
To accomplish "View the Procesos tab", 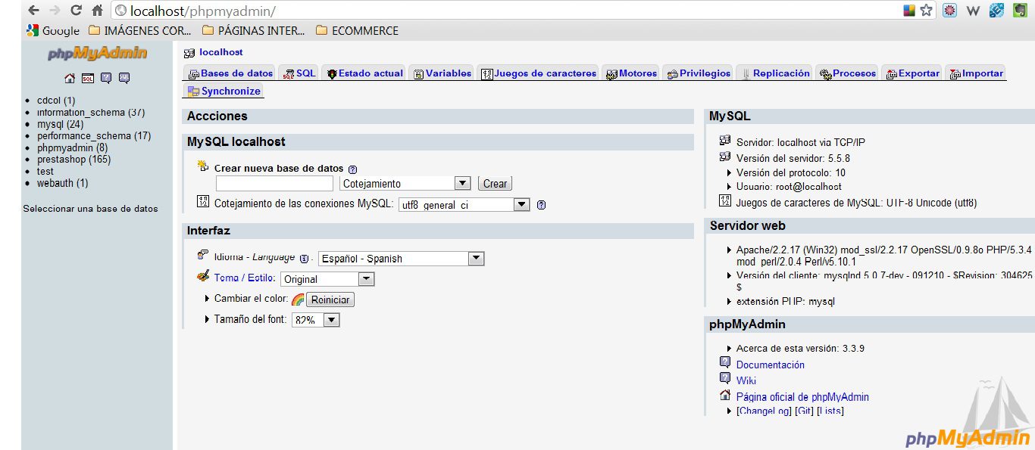I will tap(847, 73).
